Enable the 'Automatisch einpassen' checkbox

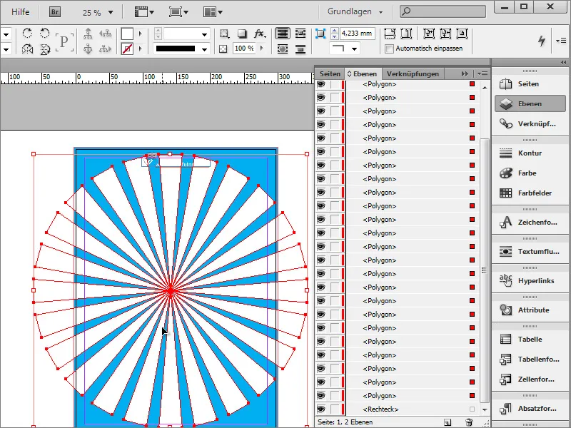[389, 49]
